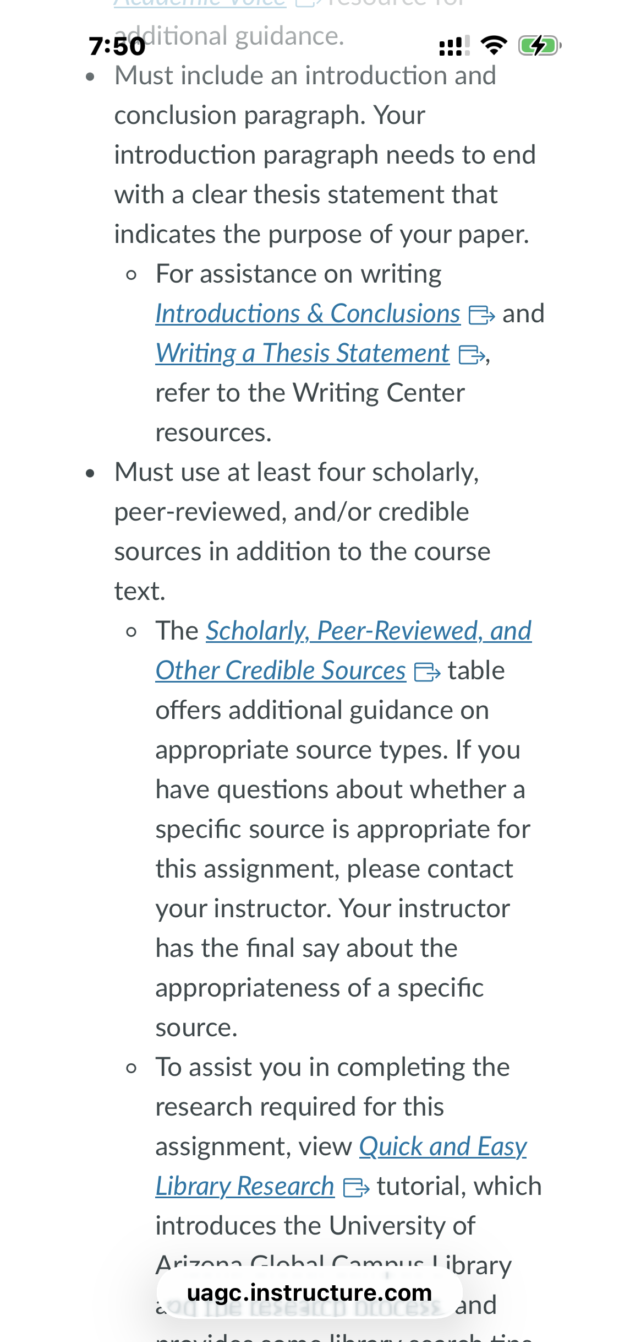
Task: Tap external-link icon after Introductions & Conclusions
Action: (481, 316)
